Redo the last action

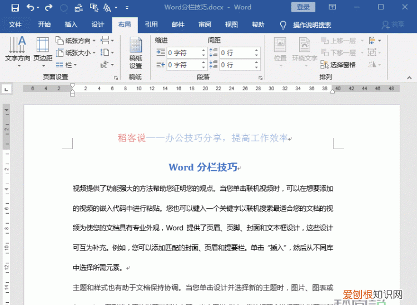pyautogui.click(x=48, y=7)
